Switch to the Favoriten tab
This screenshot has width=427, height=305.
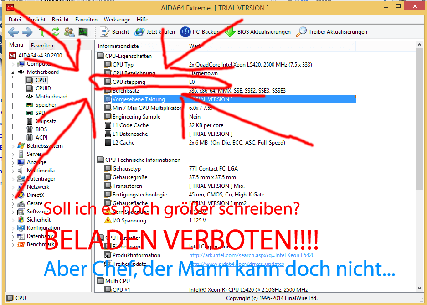click(42, 46)
